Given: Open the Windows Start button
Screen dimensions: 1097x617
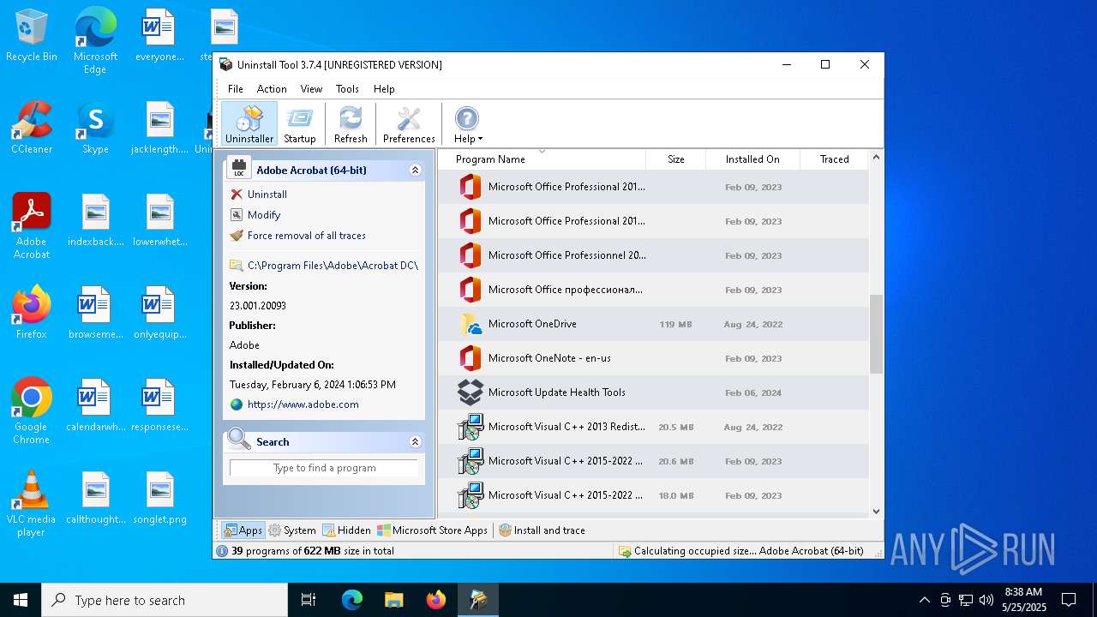Looking at the screenshot, I should coord(21,600).
